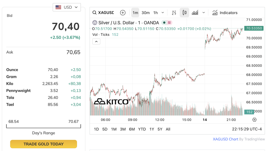Select the 1m timeframe
Viewport: 267px width, 151px height.
135,13
